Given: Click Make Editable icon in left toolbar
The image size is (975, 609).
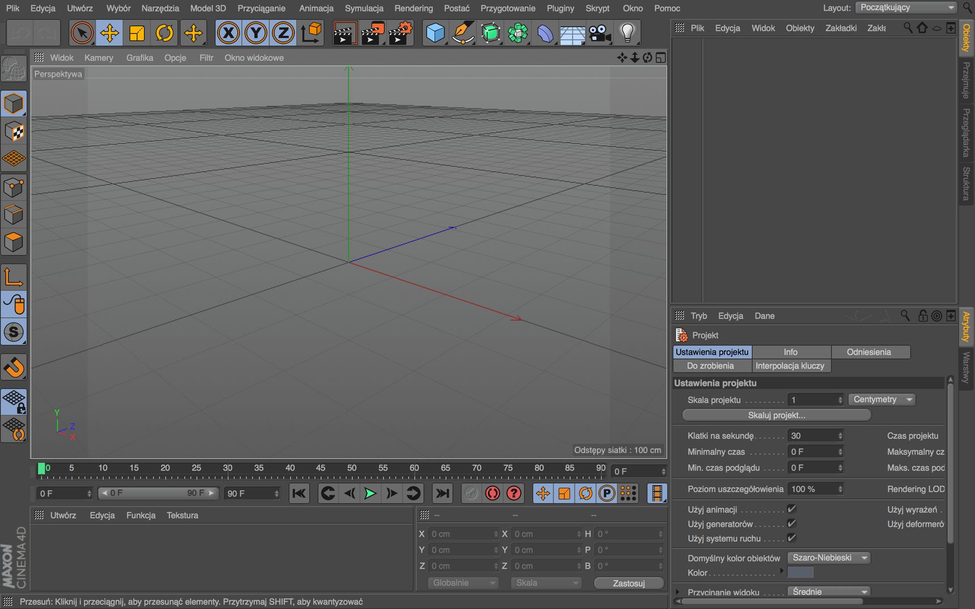Looking at the screenshot, I should (x=14, y=70).
